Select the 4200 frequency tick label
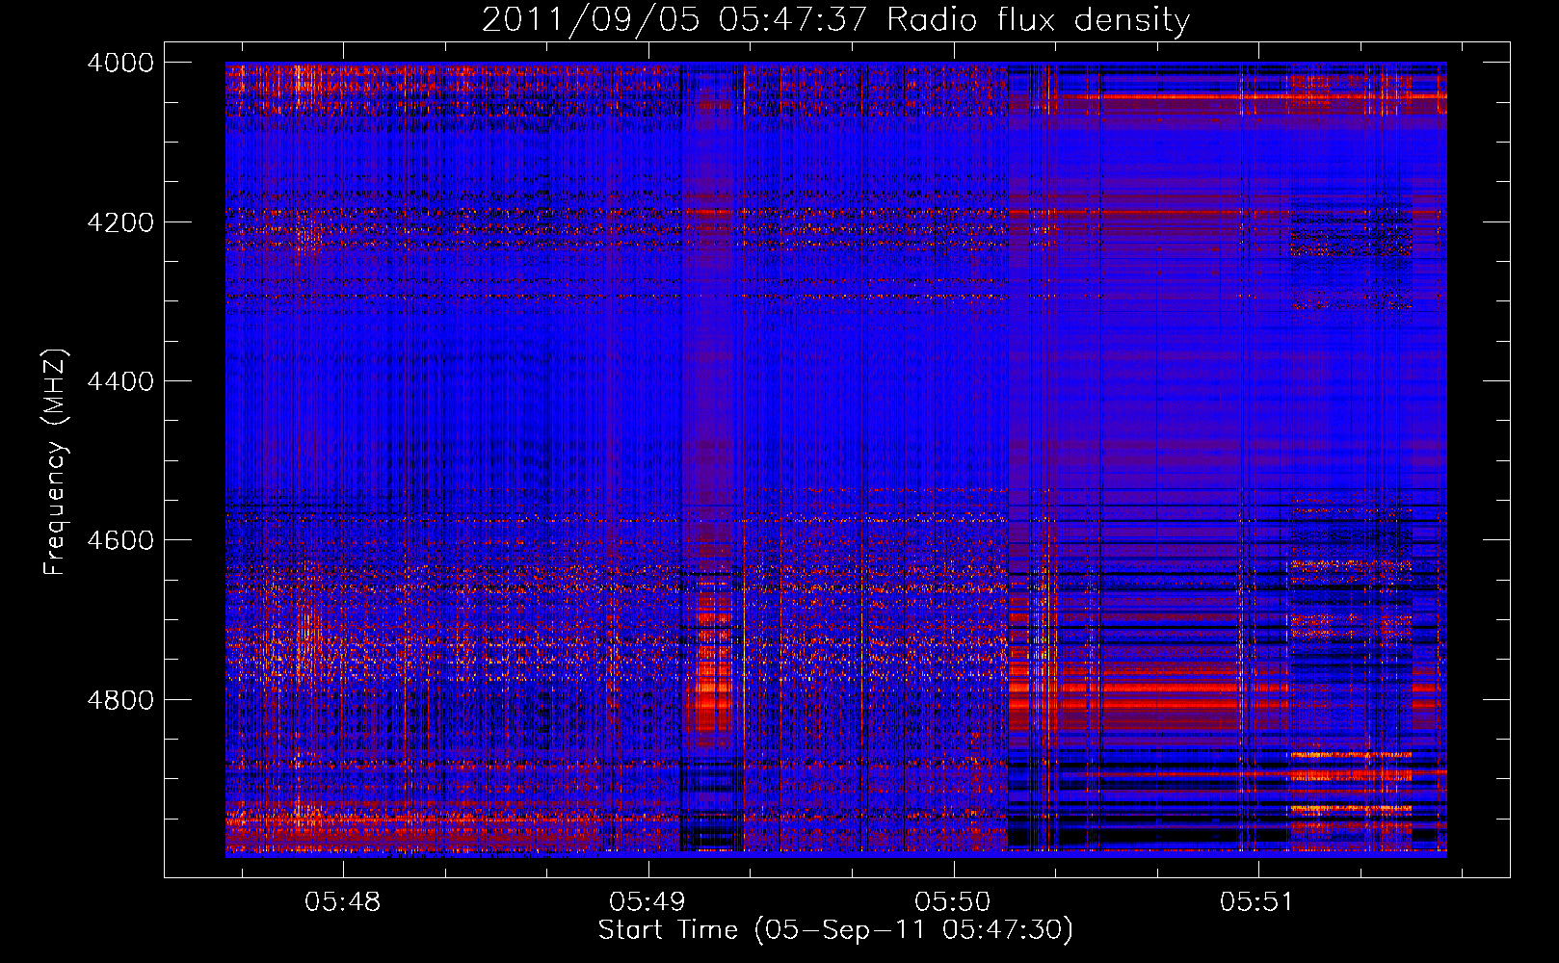This screenshot has height=963, width=1559. [120, 222]
